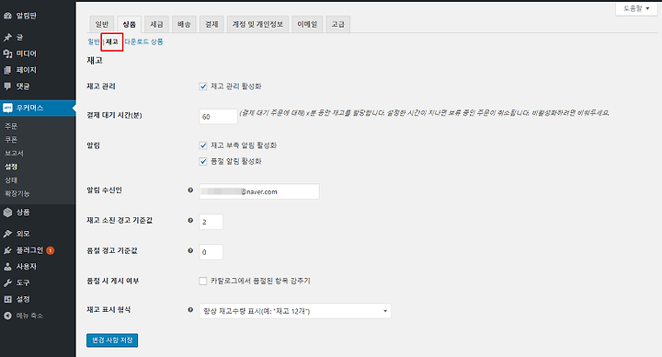Click help tooltip icon beside 알림 수신인
The width and height of the screenshot is (662, 357).
(x=190, y=190)
